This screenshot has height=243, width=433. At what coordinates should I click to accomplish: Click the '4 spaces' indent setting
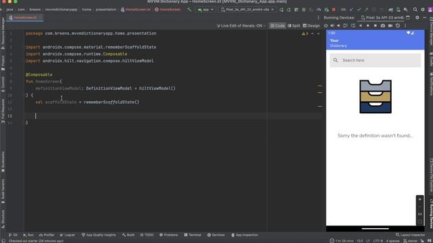coord(392,241)
